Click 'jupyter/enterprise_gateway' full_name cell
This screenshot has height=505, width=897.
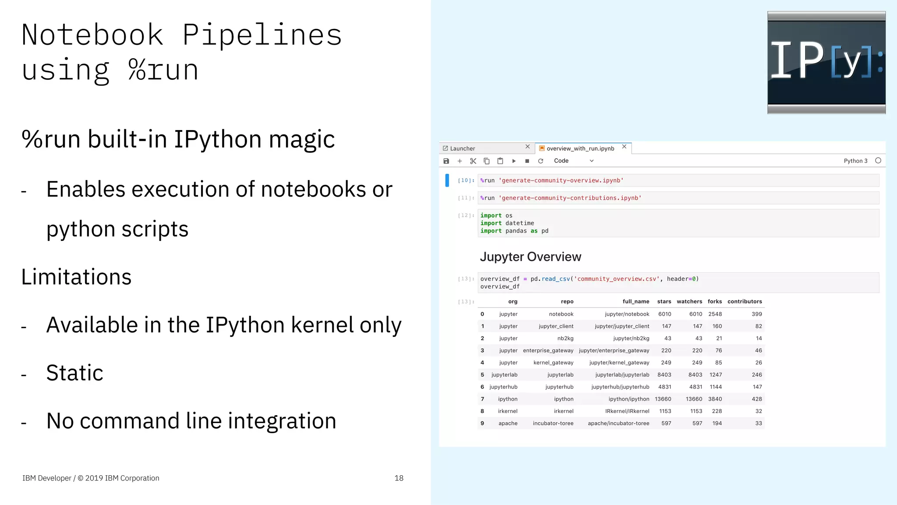[614, 350]
